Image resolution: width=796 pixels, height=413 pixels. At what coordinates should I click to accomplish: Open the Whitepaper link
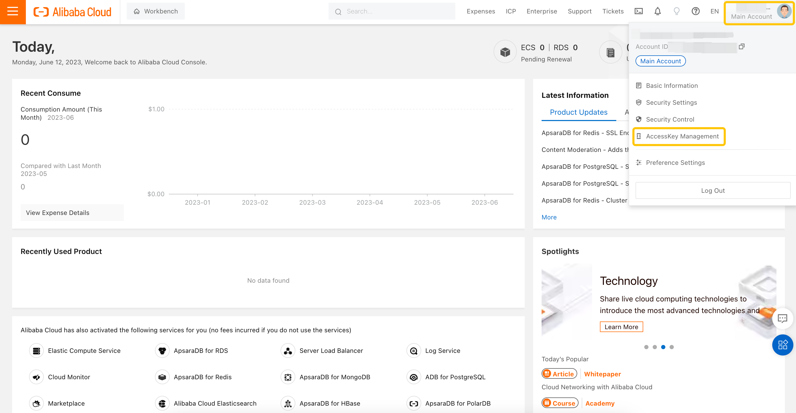tap(602, 374)
